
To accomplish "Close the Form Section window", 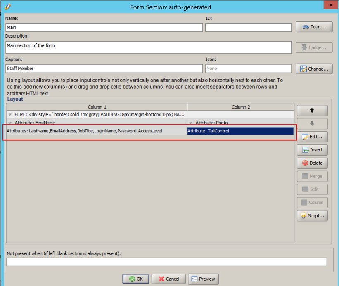I will (x=331, y=5).
